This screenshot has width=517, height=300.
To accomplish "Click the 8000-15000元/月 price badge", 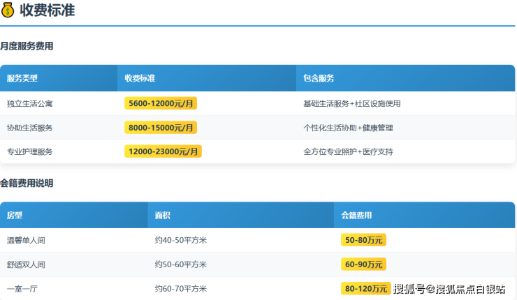I will pyautogui.click(x=161, y=127).
